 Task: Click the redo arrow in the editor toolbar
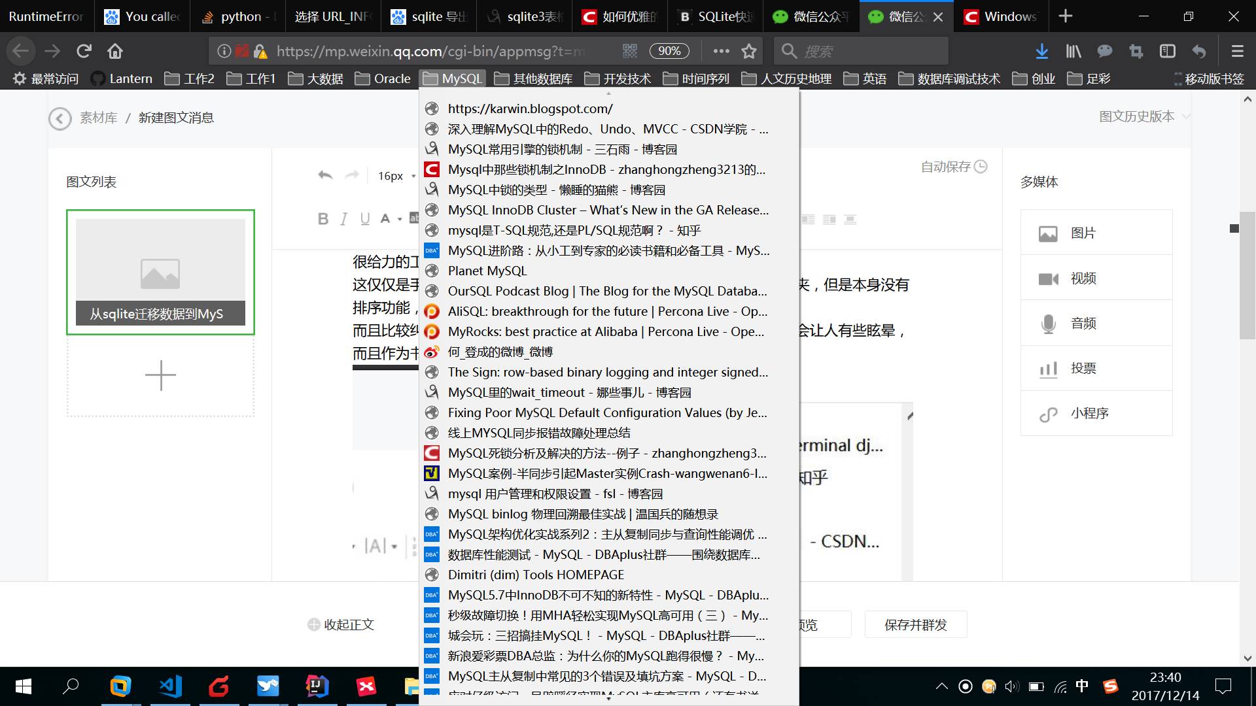pos(353,175)
